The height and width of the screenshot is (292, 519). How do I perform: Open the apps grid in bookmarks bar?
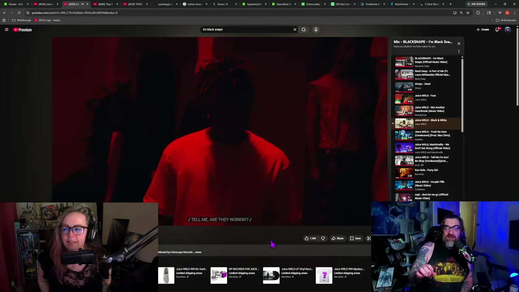click(x=4, y=20)
